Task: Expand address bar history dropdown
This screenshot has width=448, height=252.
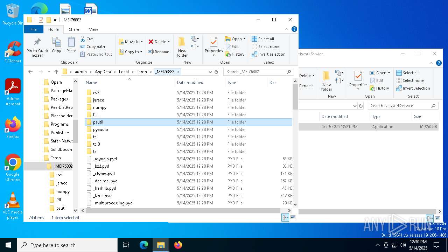Action: tap(210, 72)
